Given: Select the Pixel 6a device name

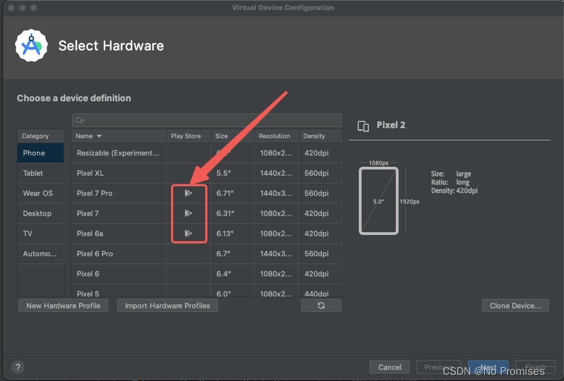Looking at the screenshot, I should (x=90, y=233).
